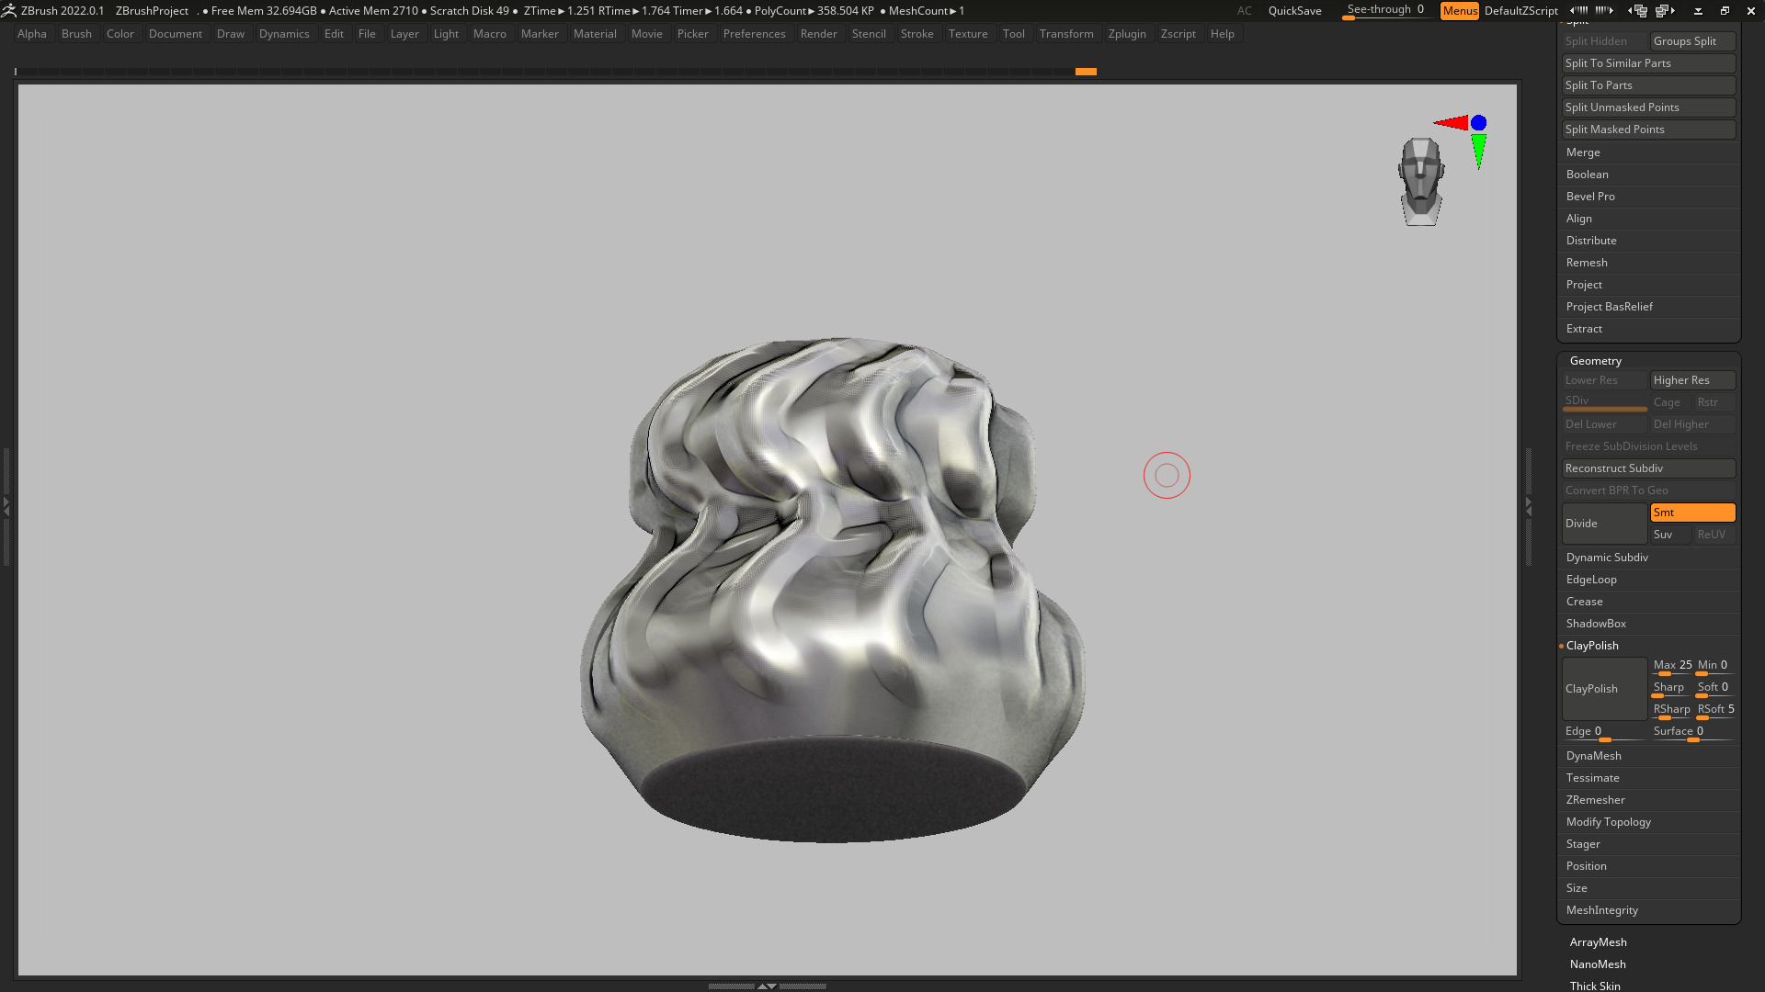Click the ZBrush logo icon in title bar
This screenshot has width=1765, height=992.
coord(8,11)
